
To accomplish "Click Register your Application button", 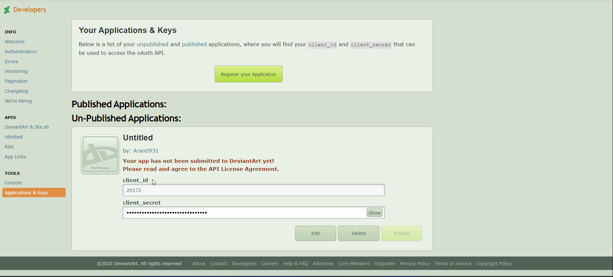I will click(249, 74).
